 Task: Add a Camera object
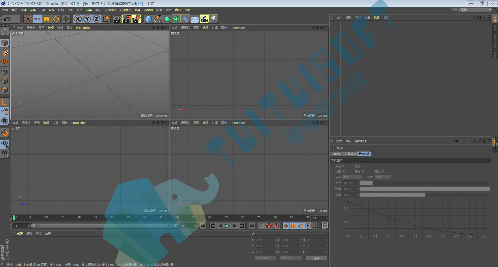point(204,19)
